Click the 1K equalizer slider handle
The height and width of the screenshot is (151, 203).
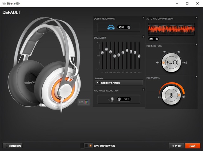coord(123,53)
